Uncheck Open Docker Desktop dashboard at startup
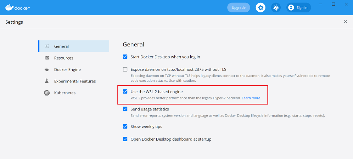 pyautogui.click(x=125, y=139)
